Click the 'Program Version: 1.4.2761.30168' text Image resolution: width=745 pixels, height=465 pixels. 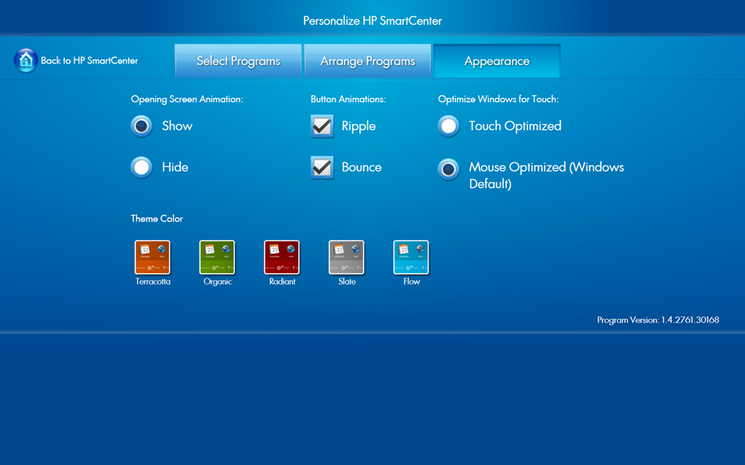[658, 320]
